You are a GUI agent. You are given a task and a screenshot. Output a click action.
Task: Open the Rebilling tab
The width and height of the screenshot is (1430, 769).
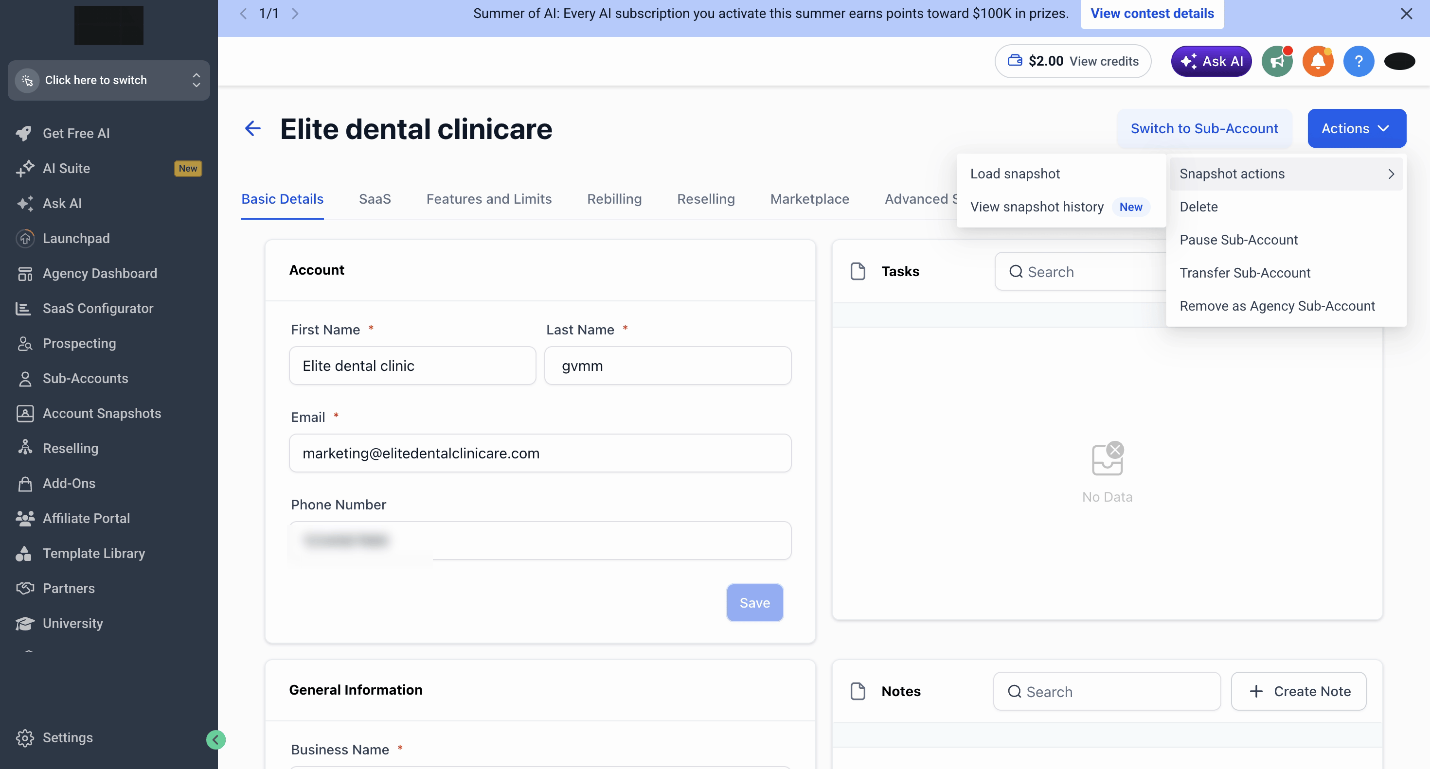click(614, 199)
